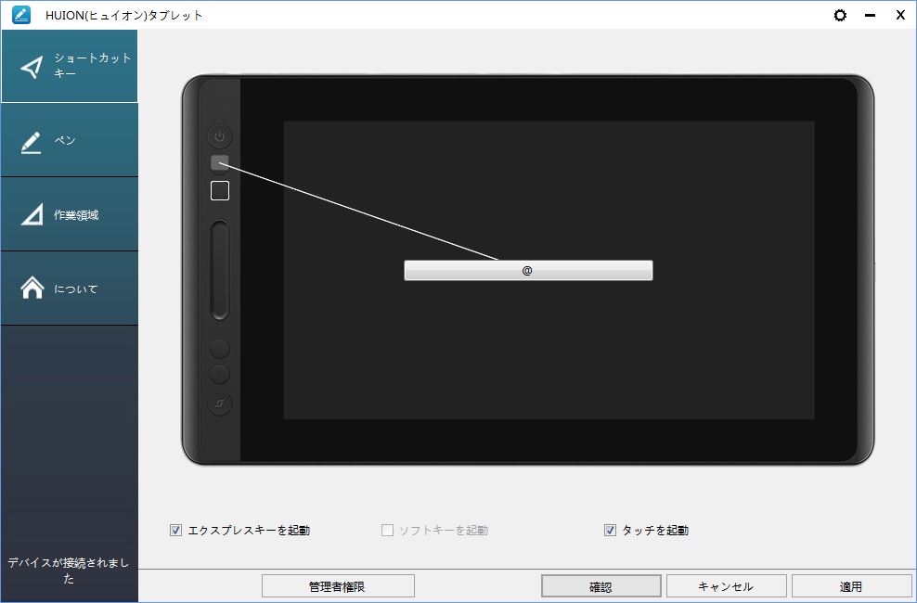Screen dimensions: 917x603
Task: Select the highlighted gray express key
Action: 220,163
